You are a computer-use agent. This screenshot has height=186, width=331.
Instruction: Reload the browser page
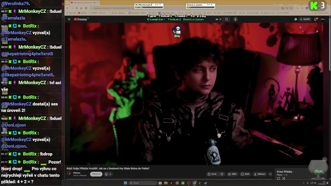77,8
